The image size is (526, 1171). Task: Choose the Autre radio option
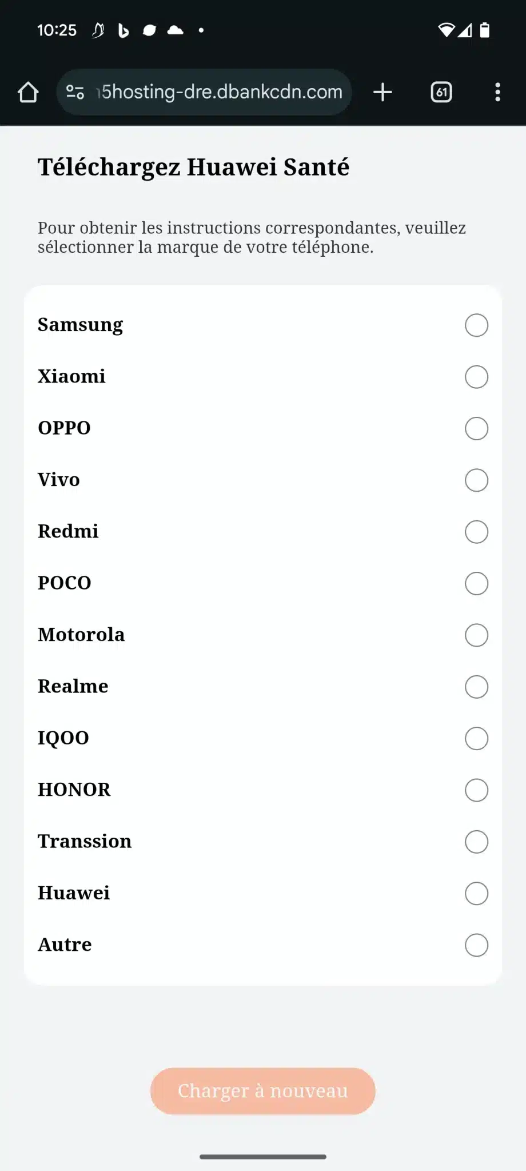tap(476, 945)
